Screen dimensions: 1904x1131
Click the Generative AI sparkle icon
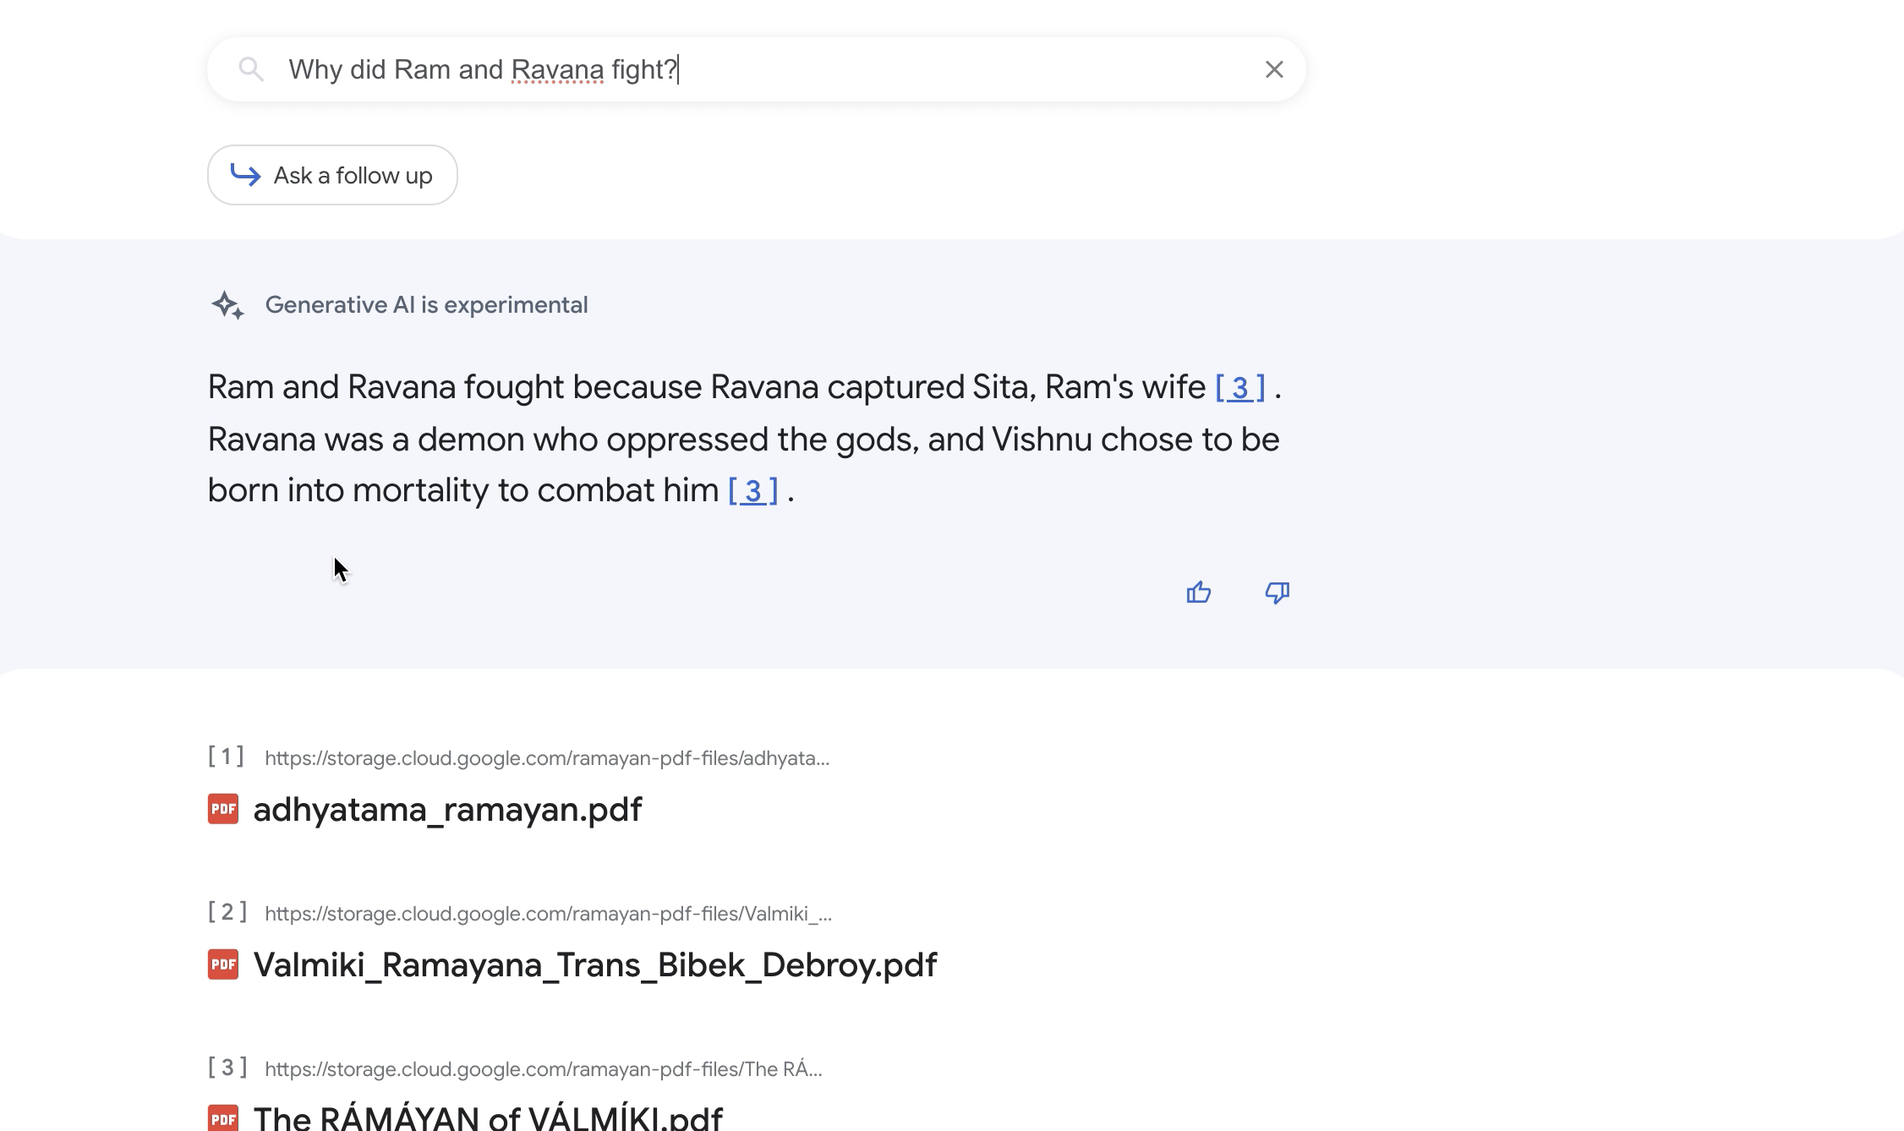click(x=227, y=305)
